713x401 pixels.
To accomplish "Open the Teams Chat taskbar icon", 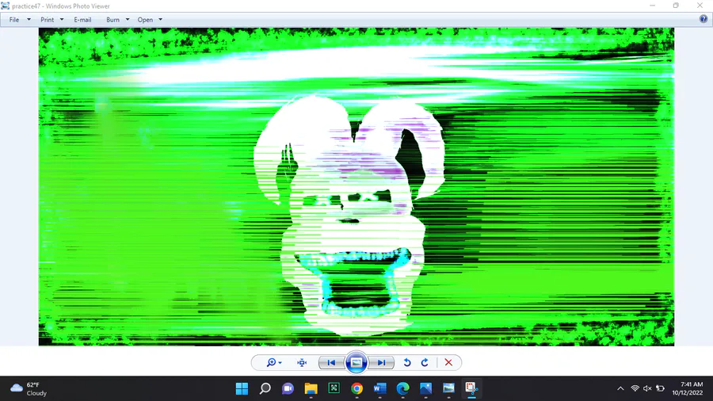I will pos(288,388).
